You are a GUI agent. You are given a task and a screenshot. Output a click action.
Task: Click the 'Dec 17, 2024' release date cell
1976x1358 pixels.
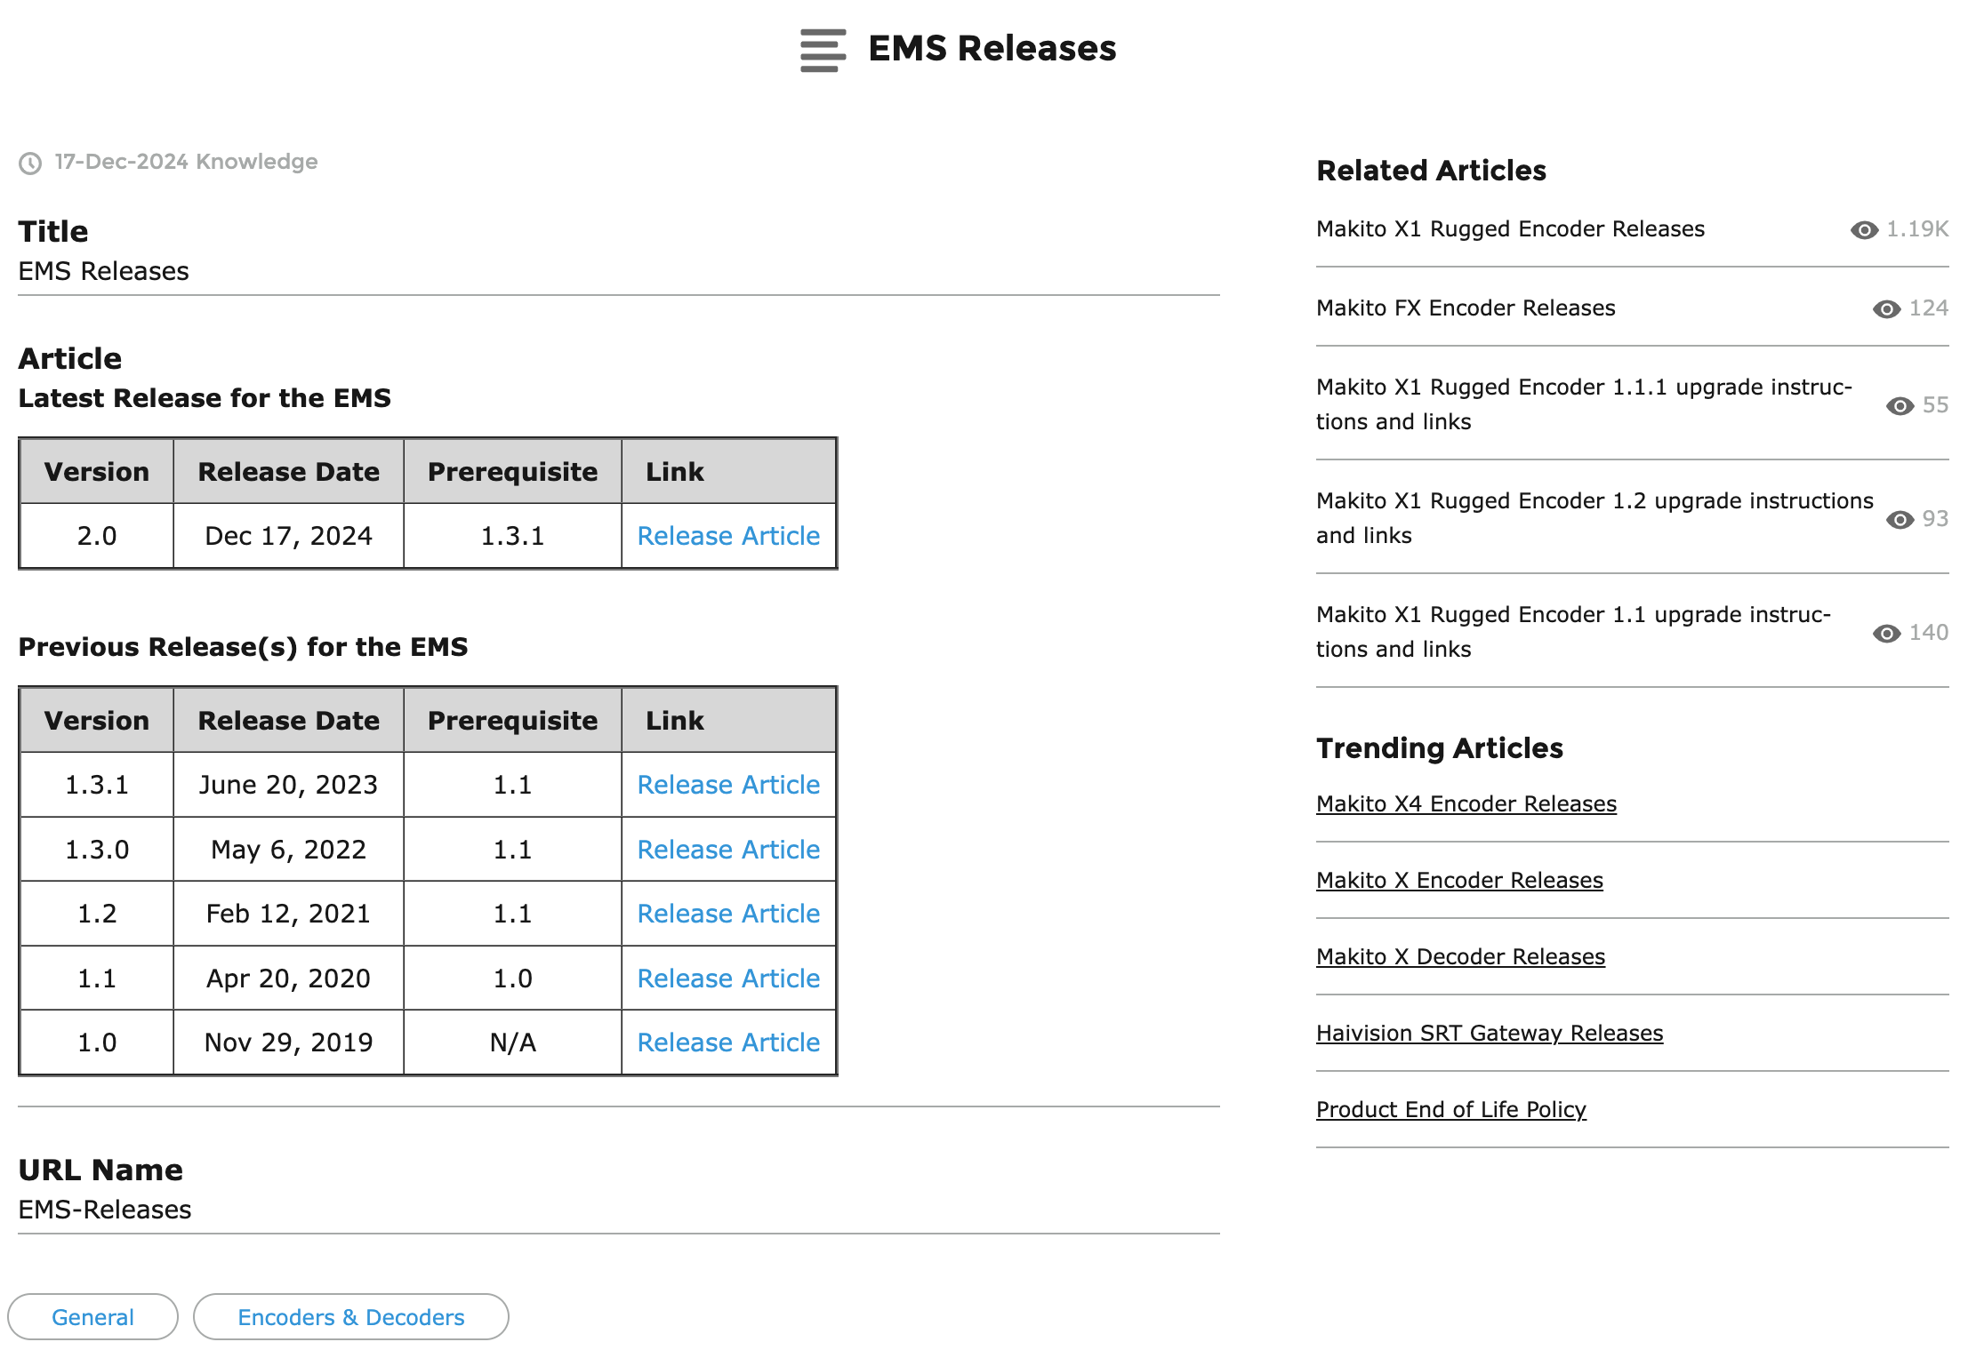point(288,536)
